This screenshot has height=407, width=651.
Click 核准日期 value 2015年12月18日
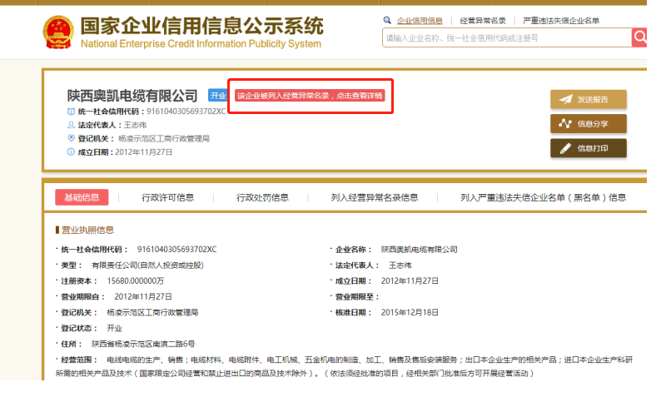pos(410,312)
